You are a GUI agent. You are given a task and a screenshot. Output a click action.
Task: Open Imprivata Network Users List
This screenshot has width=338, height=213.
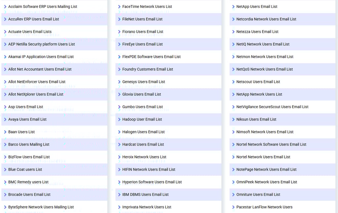click(x=147, y=207)
